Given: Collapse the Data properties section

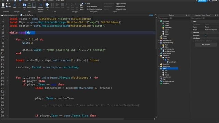Looking at the screenshot, I should 192,21.
